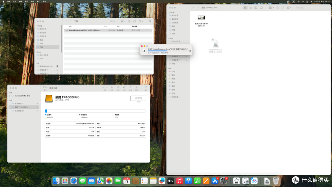
Task: Open the Apple menu
Action: (3, 2)
